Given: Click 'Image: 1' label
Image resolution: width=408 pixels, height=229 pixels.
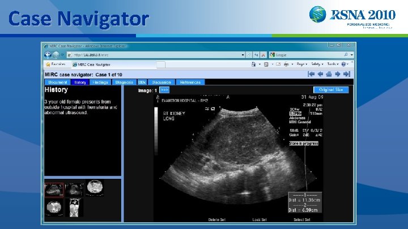Looking at the screenshot, I should point(147,90).
